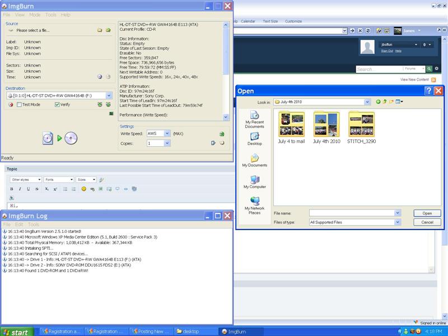Click the disc info panel scroll-up arrow

coord(226,25)
